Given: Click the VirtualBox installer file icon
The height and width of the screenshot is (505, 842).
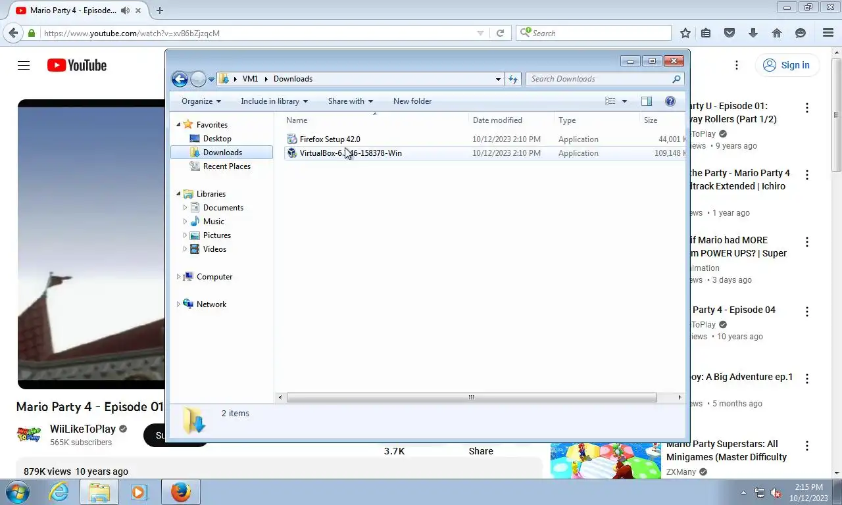Looking at the screenshot, I should (x=292, y=153).
